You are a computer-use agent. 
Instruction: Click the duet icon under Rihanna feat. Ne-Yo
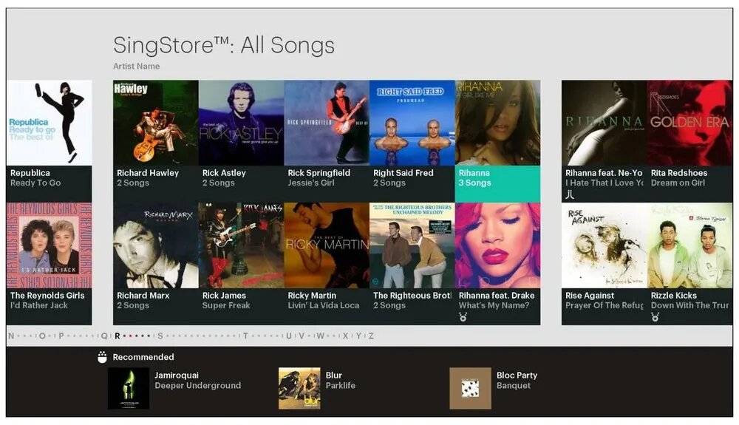570,194
